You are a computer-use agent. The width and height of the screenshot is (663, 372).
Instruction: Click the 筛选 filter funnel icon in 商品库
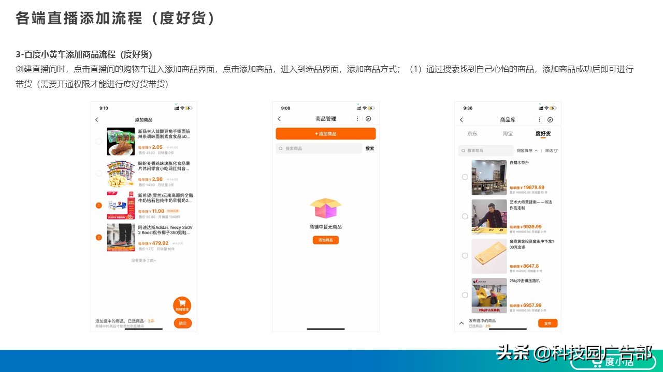coord(555,150)
